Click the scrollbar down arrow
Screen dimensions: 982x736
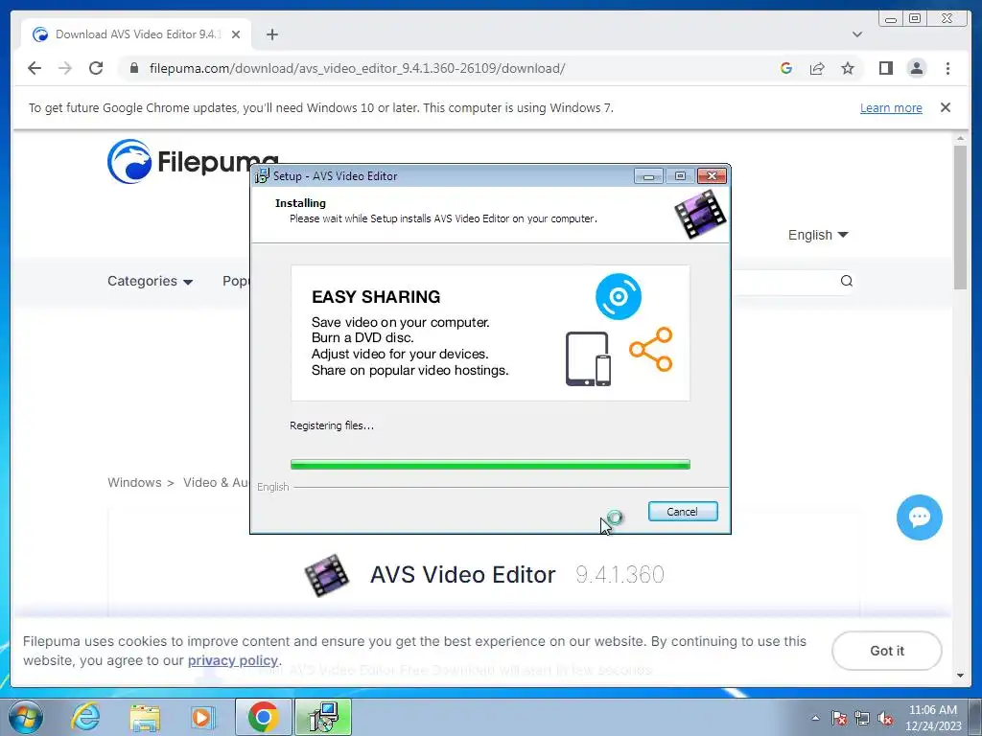coord(960,676)
